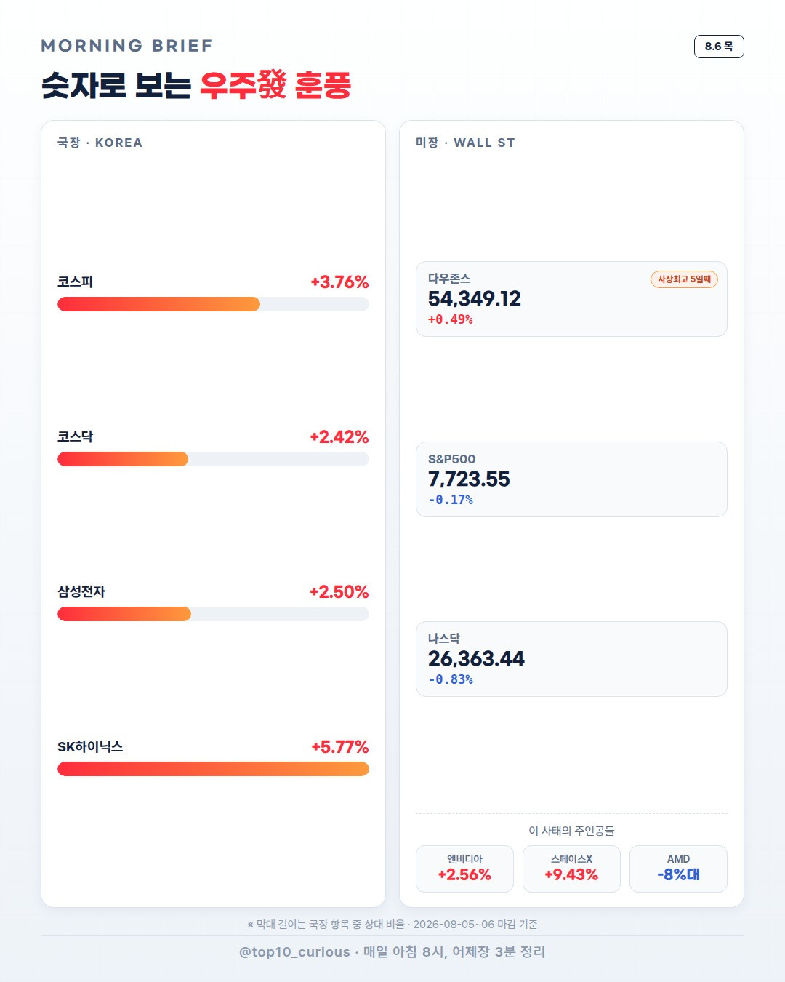
Task: Click the +5.77% SK하이닉스 value
Action: [x=339, y=747]
